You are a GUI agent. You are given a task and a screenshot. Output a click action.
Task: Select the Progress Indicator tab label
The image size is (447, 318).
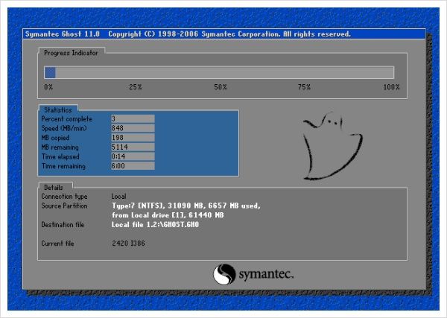(71, 53)
